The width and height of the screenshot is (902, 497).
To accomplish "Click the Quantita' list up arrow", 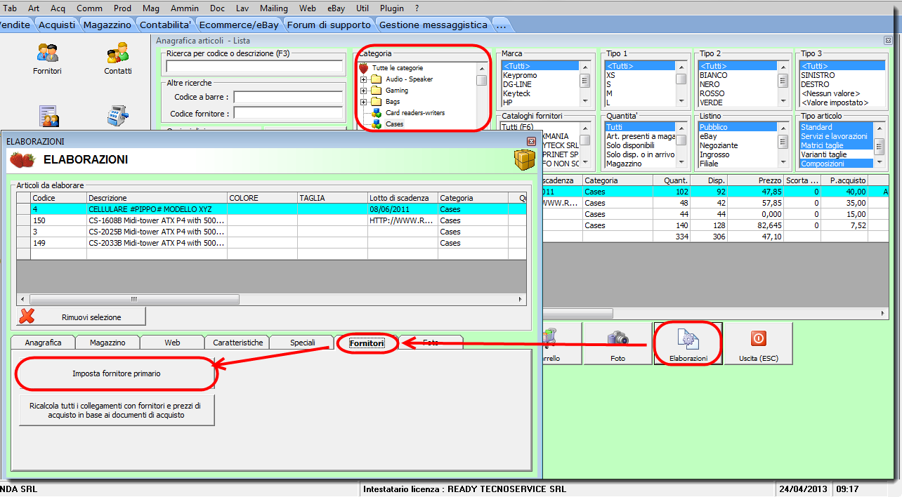I will [681, 127].
